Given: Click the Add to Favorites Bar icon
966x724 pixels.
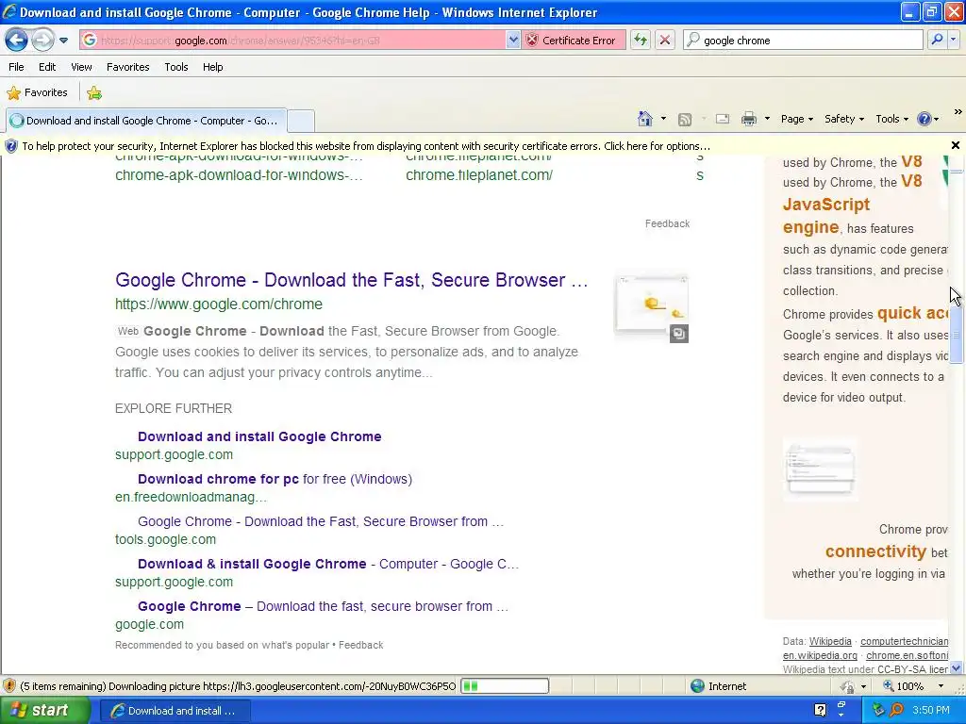Looking at the screenshot, I should click(x=94, y=93).
